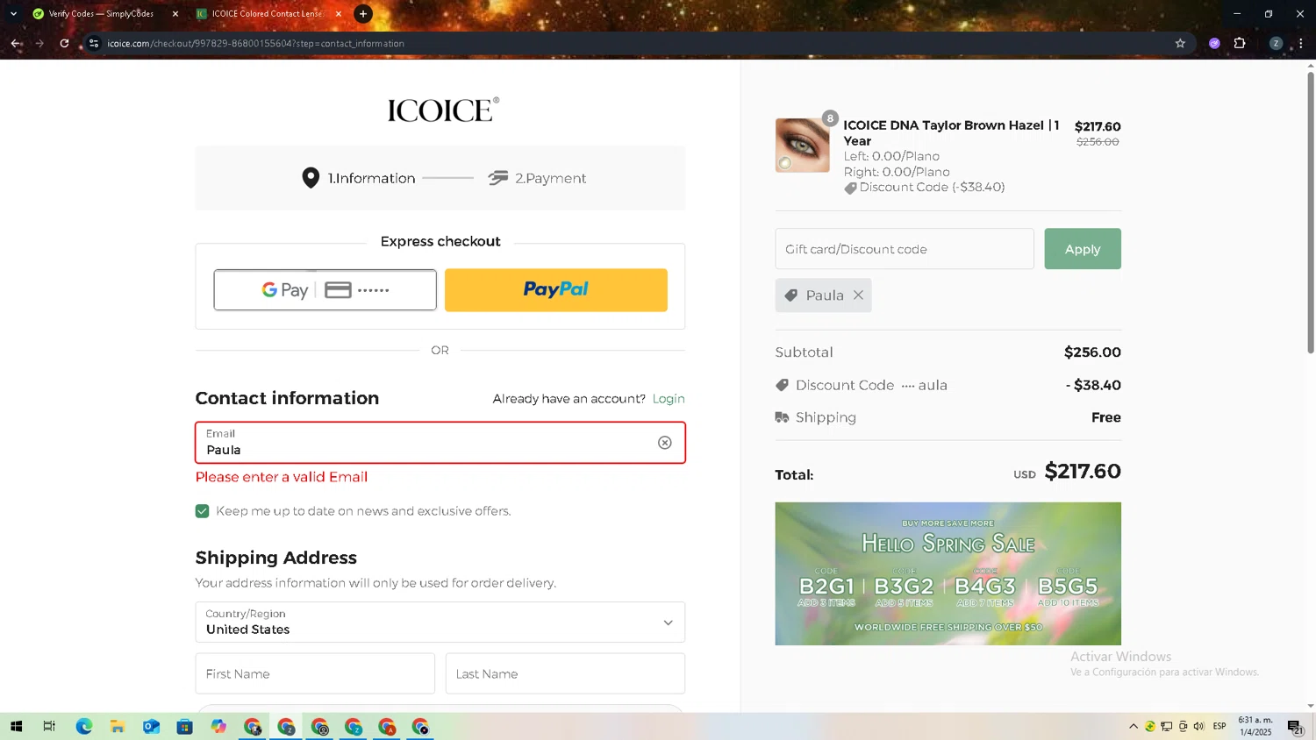The width and height of the screenshot is (1316, 740).
Task: Open the tab search dropdown arrow
Action: point(13,14)
